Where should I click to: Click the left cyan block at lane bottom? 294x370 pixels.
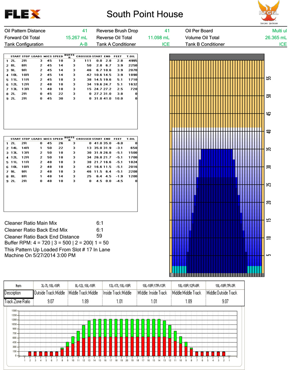click(179, 269)
